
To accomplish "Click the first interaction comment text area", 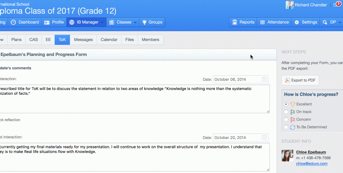I will coord(135,99).
